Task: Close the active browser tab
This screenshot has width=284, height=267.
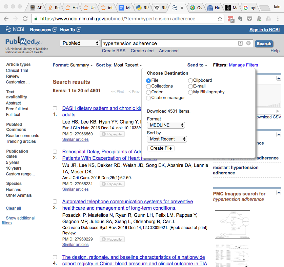Action: click(x=182, y=8)
